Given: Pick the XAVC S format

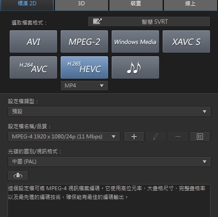Looking at the screenshot, I should pyautogui.click(x=186, y=42).
